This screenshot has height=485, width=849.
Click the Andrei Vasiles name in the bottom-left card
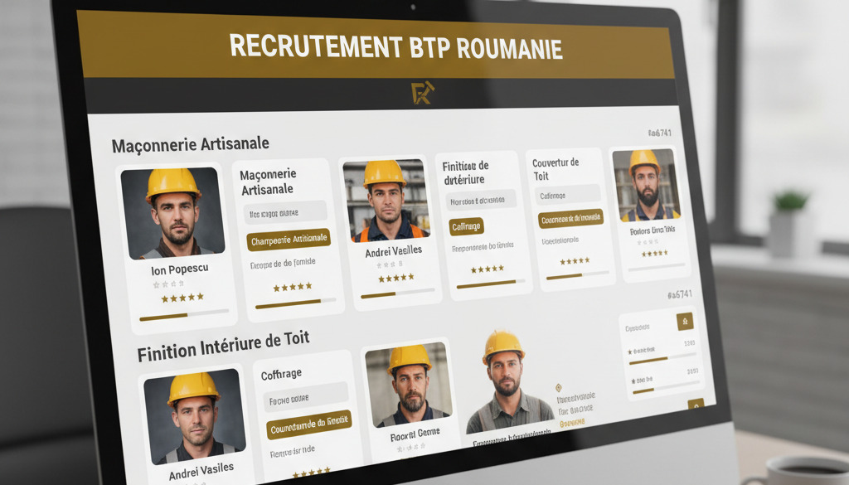click(x=201, y=471)
